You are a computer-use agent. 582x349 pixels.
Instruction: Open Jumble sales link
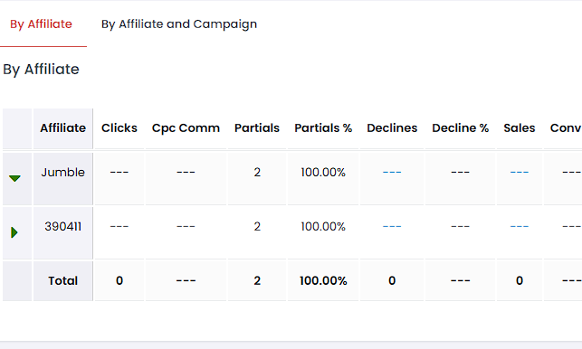(520, 173)
